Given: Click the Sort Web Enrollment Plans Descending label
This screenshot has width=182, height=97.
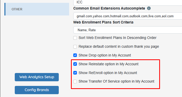Looking at the screenshot, I should pos(118,38).
